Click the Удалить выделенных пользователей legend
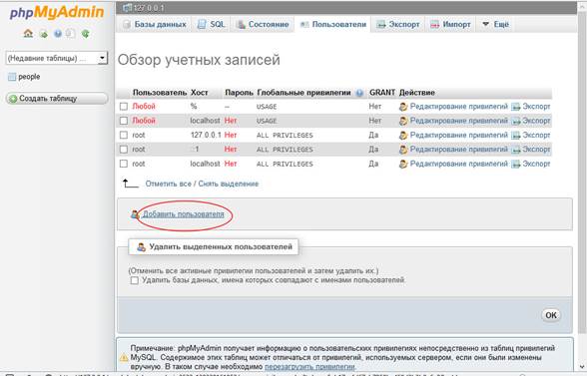The width and height of the screenshot is (587, 376). click(214, 247)
